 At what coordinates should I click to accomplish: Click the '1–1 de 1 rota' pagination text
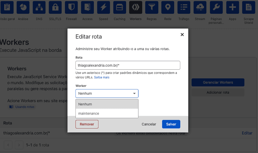click(x=37, y=145)
